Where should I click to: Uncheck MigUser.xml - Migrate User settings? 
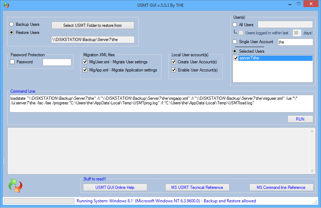click(85, 62)
